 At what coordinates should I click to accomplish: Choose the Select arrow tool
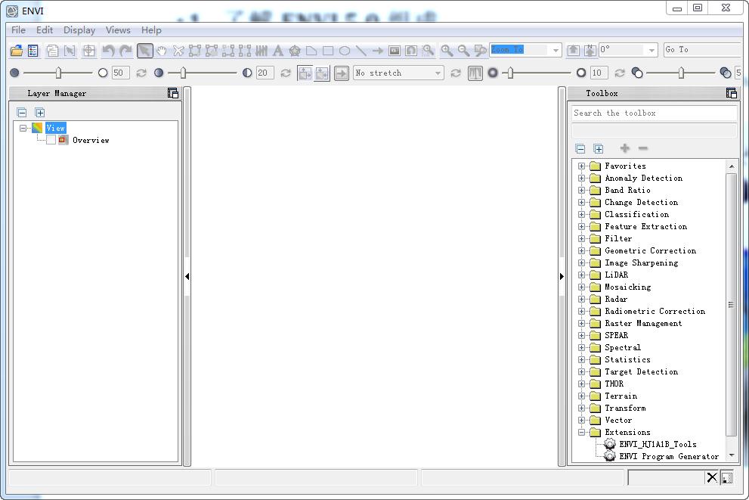145,50
